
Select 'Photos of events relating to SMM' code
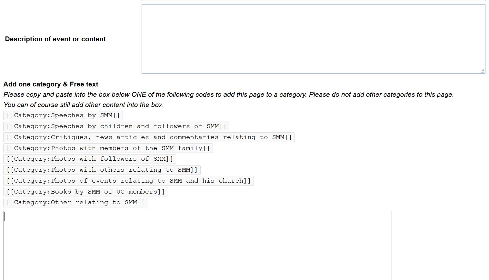point(128,181)
